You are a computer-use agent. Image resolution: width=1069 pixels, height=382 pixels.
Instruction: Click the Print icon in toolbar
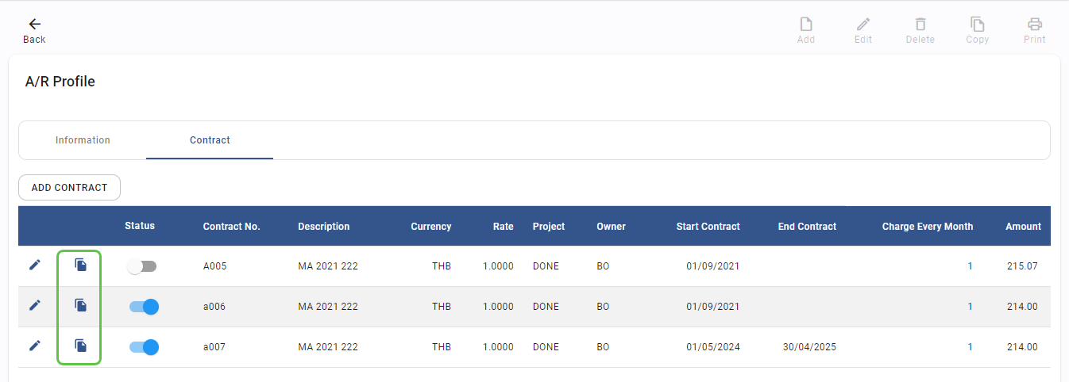point(1034,25)
